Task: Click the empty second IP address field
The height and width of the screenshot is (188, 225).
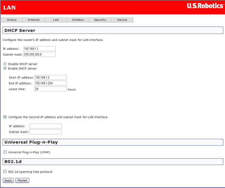Action: tap(46, 126)
